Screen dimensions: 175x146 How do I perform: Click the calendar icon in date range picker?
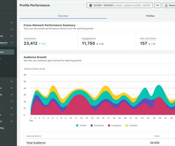tap(90, 5)
